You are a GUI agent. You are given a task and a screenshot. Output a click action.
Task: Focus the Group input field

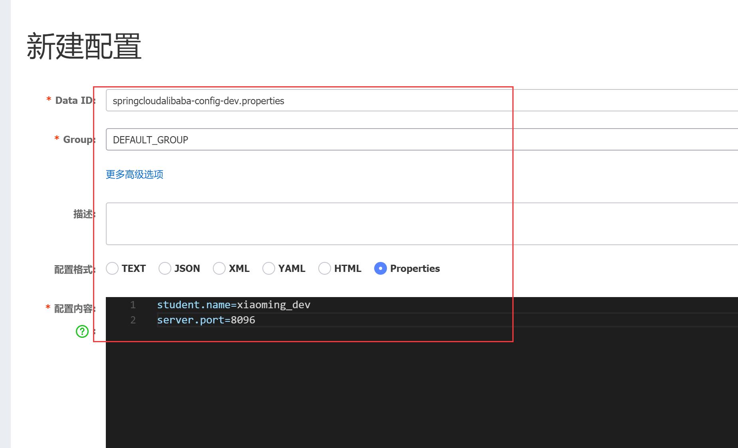click(x=422, y=140)
